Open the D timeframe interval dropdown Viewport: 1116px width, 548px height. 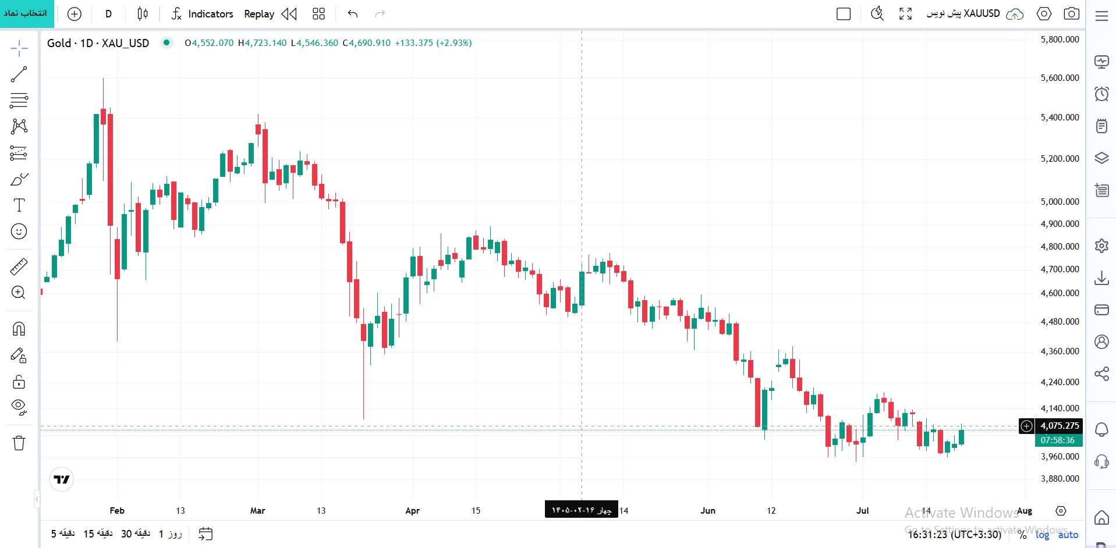pyautogui.click(x=108, y=14)
